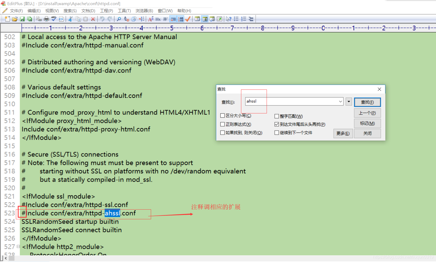Click the black arrow button beside search box
The height and width of the screenshot is (262, 436).
(349, 101)
